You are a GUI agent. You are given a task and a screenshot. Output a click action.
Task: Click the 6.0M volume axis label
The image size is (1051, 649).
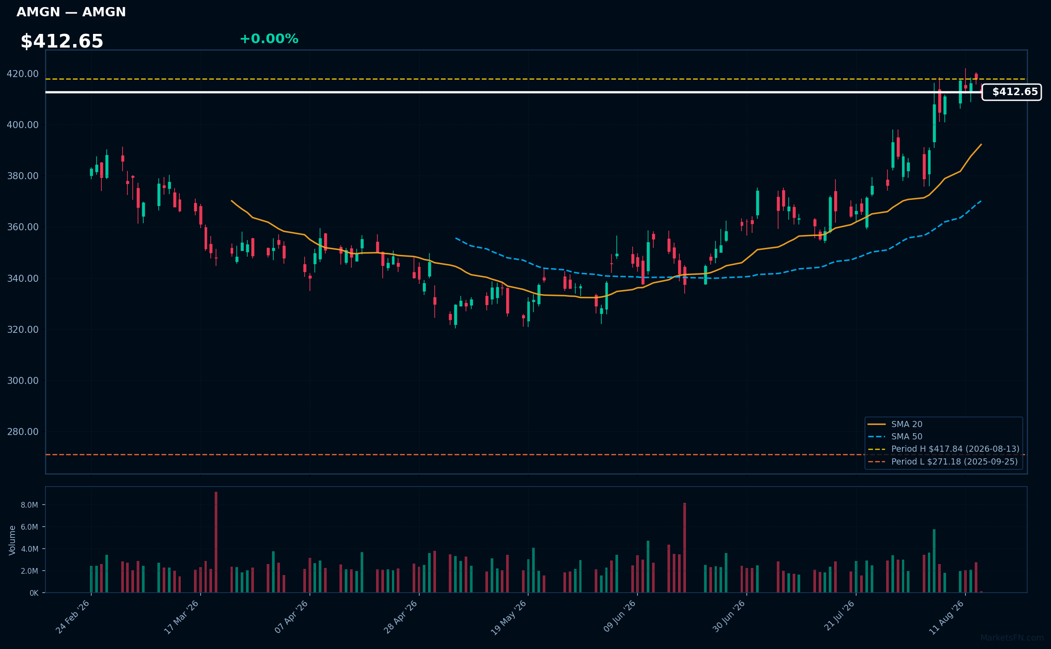tap(30, 527)
